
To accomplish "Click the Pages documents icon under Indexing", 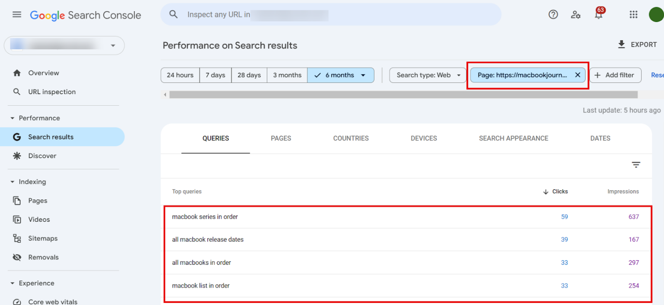I will pyautogui.click(x=17, y=201).
